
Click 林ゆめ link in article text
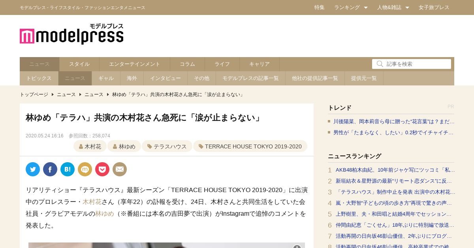pyautogui.click(x=105, y=214)
